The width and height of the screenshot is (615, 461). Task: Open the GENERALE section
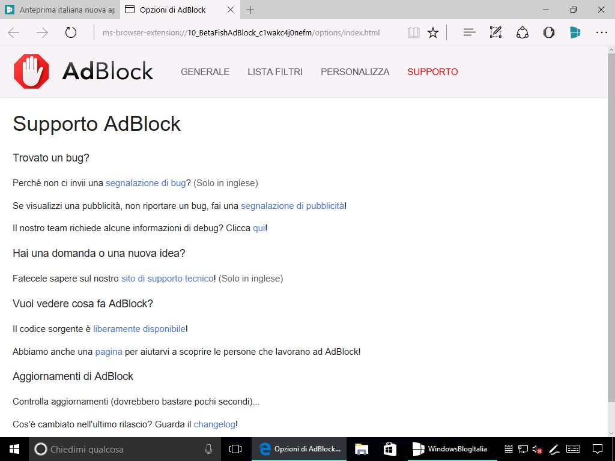(205, 72)
